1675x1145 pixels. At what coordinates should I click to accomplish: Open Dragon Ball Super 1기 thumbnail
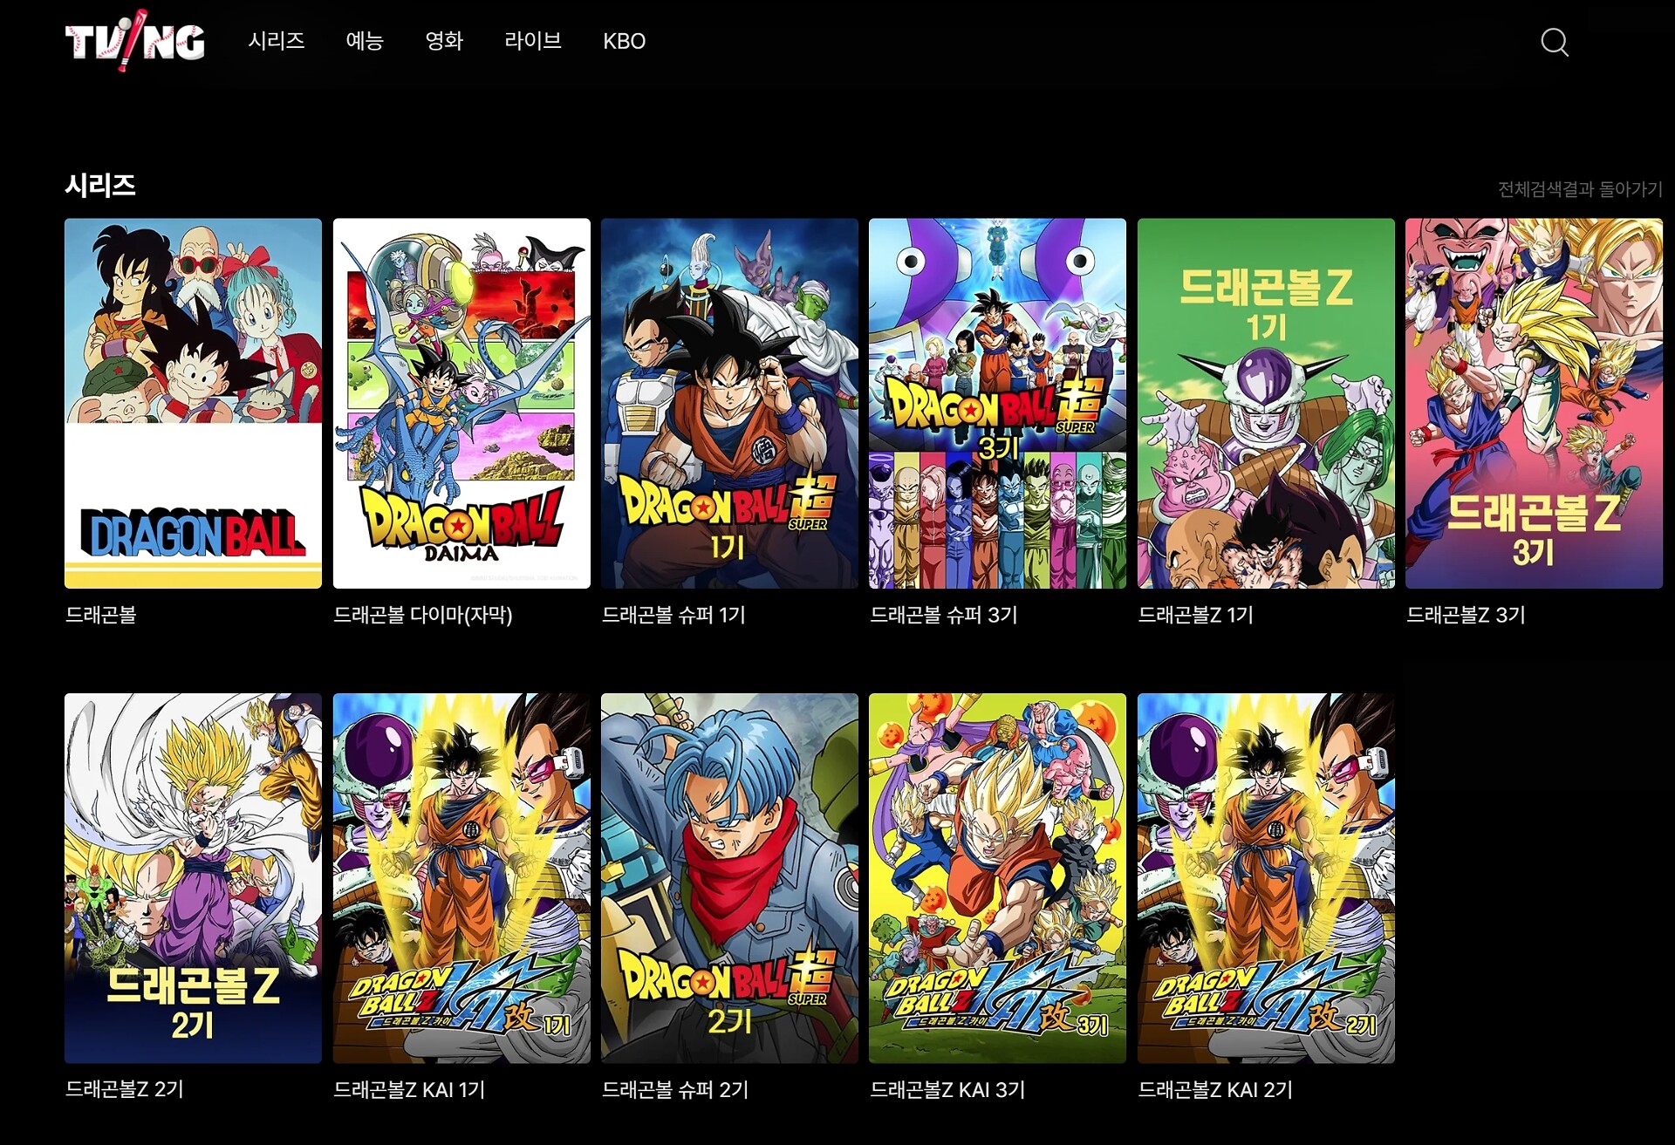[x=729, y=403]
